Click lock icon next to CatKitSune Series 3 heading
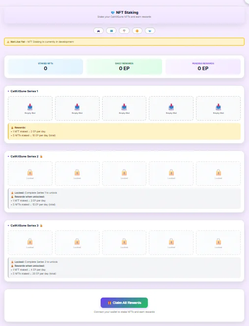This screenshot has width=249, height=326. tap(41, 226)
